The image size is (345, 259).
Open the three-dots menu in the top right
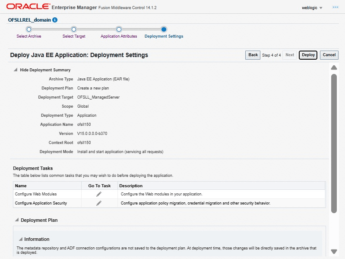pyautogui.click(x=335, y=7)
